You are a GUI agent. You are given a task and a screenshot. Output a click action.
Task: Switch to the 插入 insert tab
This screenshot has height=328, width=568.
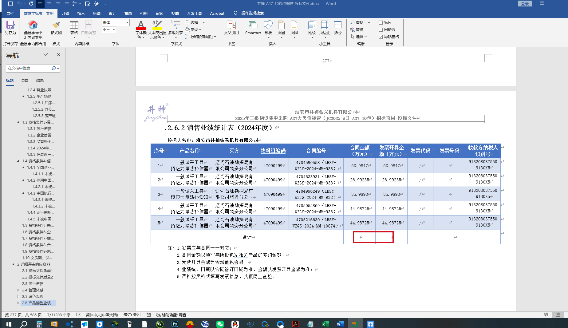tap(81, 14)
